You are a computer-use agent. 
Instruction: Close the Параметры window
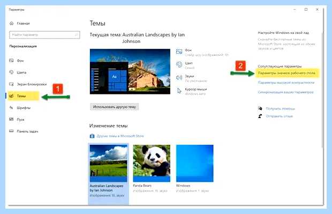point(317,10)
